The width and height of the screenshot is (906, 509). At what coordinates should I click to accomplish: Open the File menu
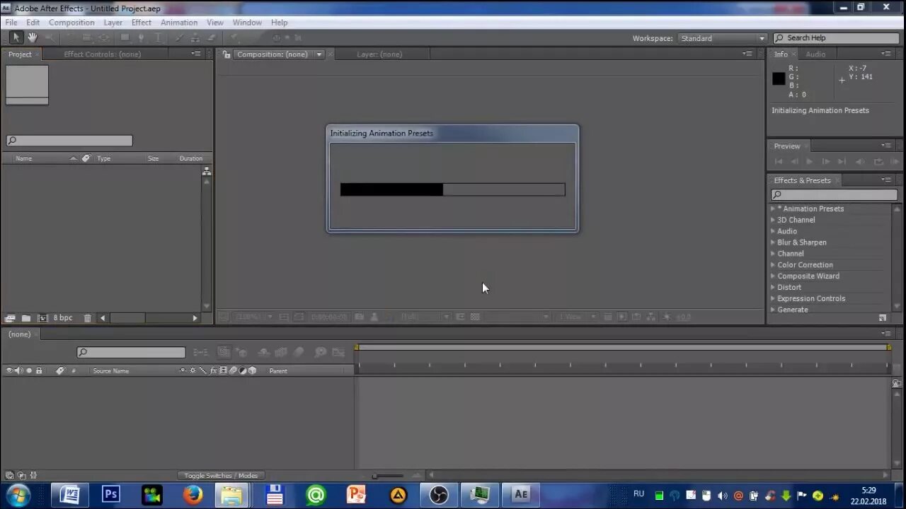pyautogui.click(x=11, y=23)
